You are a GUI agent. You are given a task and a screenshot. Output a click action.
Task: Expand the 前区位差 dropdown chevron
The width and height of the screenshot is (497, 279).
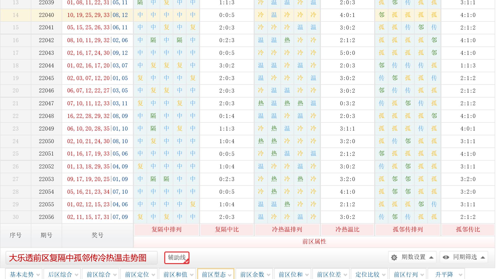click(345, 275)
